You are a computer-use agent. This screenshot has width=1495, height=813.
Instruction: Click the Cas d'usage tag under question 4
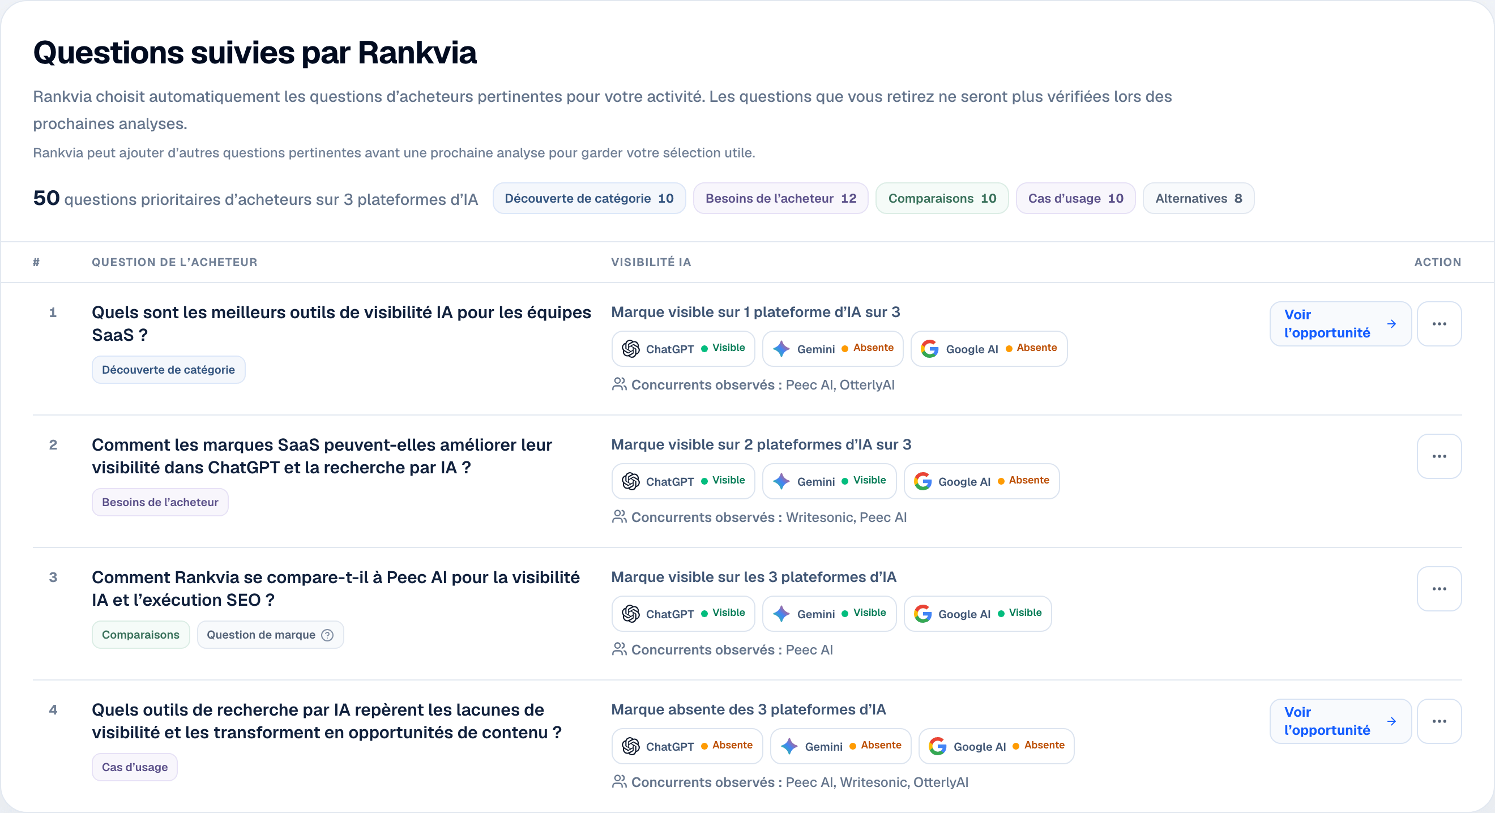[135, 767]
